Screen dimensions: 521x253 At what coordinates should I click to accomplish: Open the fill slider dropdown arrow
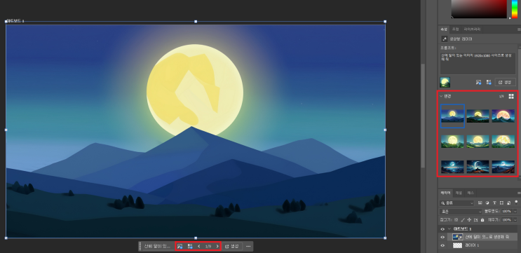(515, 220)
